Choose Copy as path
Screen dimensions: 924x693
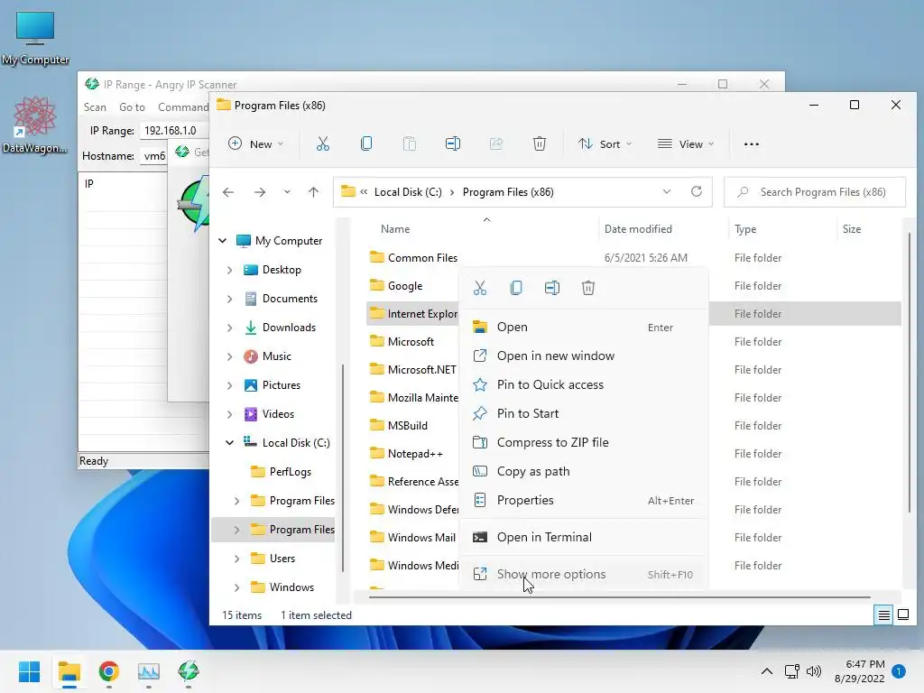(584, 471)
